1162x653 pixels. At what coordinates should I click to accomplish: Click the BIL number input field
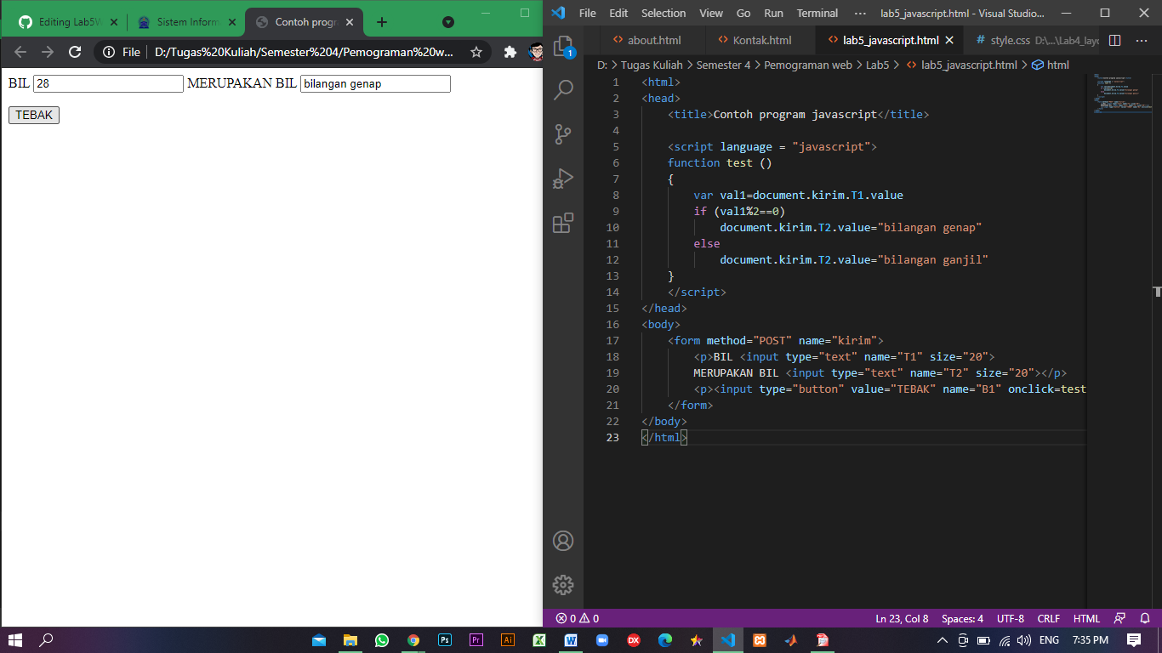click(106, 82)
